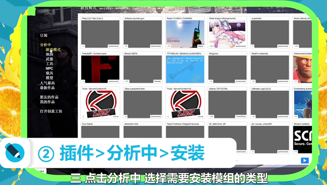327x185 pixels.
Task: Open Breach (edited) SCP addon thumbnail
Action: (x=302, y=138)
